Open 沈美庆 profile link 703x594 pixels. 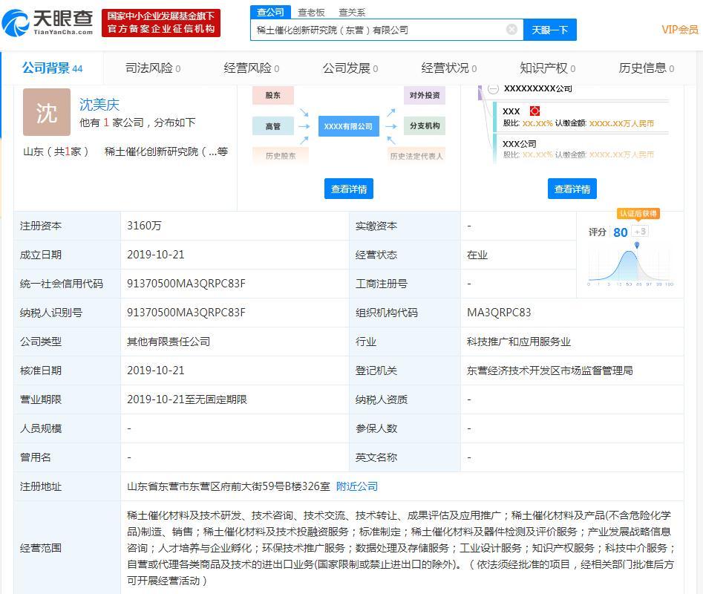click(99, 105)
